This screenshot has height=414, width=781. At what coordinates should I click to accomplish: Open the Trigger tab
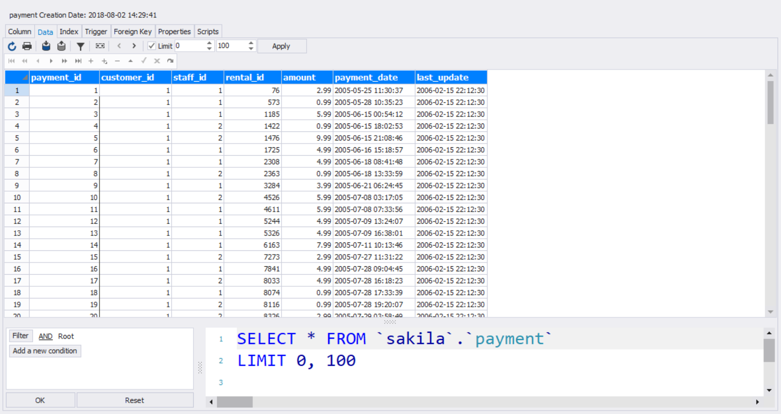tap(96, 32)
